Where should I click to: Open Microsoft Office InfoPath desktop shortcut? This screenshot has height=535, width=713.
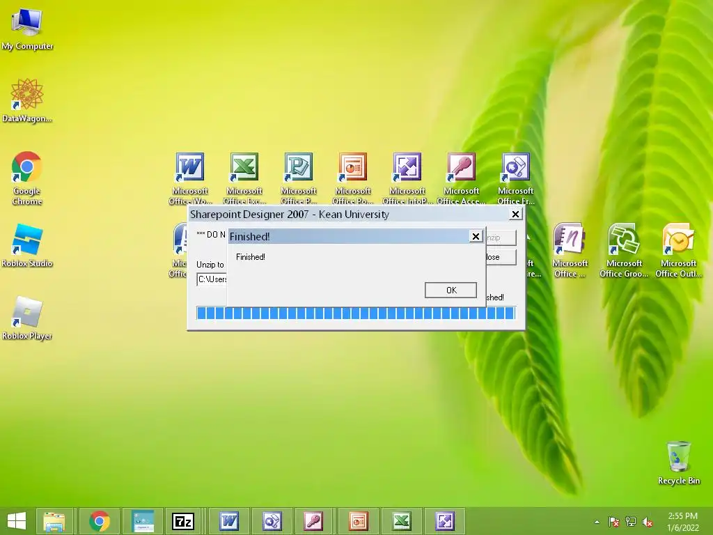click(407, 178)
